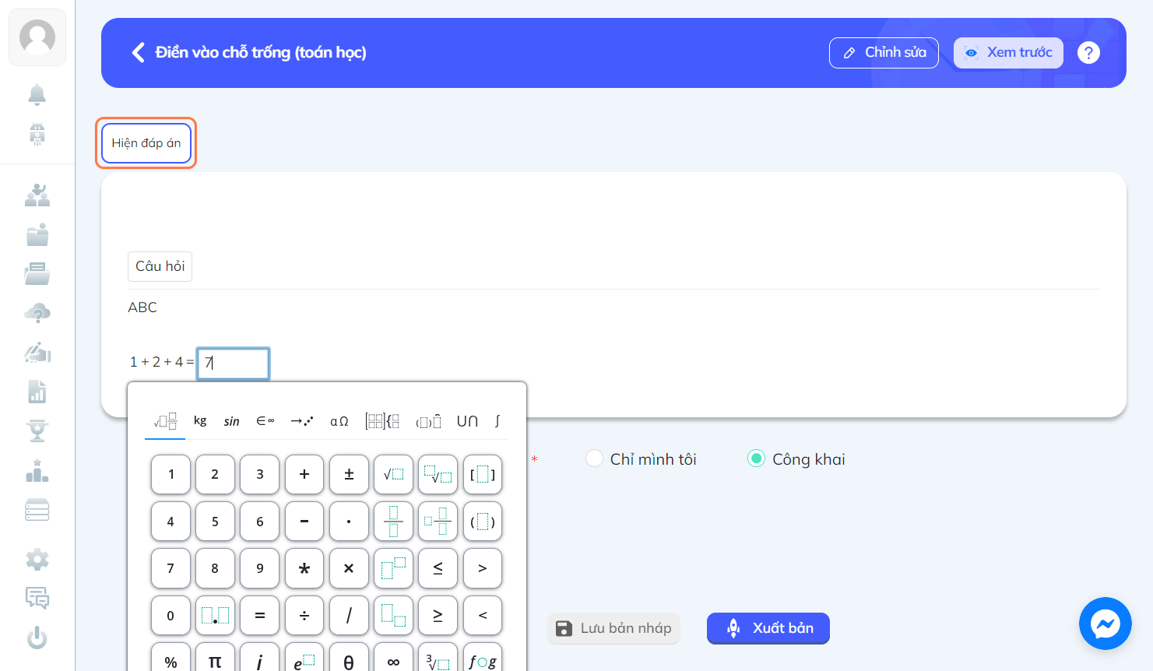
Task: Click the power logout icon
Action: [37, 638]
